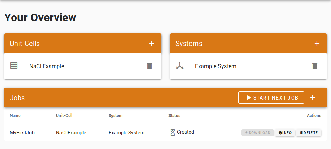Click the hourglass status icon of MyFirstJob
The width and height of the screenshot is (331, 149).
[172, 132]
